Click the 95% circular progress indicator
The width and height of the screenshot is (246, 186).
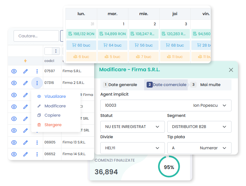[x=169, y=167]
